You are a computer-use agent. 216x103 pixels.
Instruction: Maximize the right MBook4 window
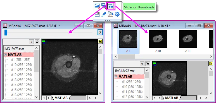199,26
